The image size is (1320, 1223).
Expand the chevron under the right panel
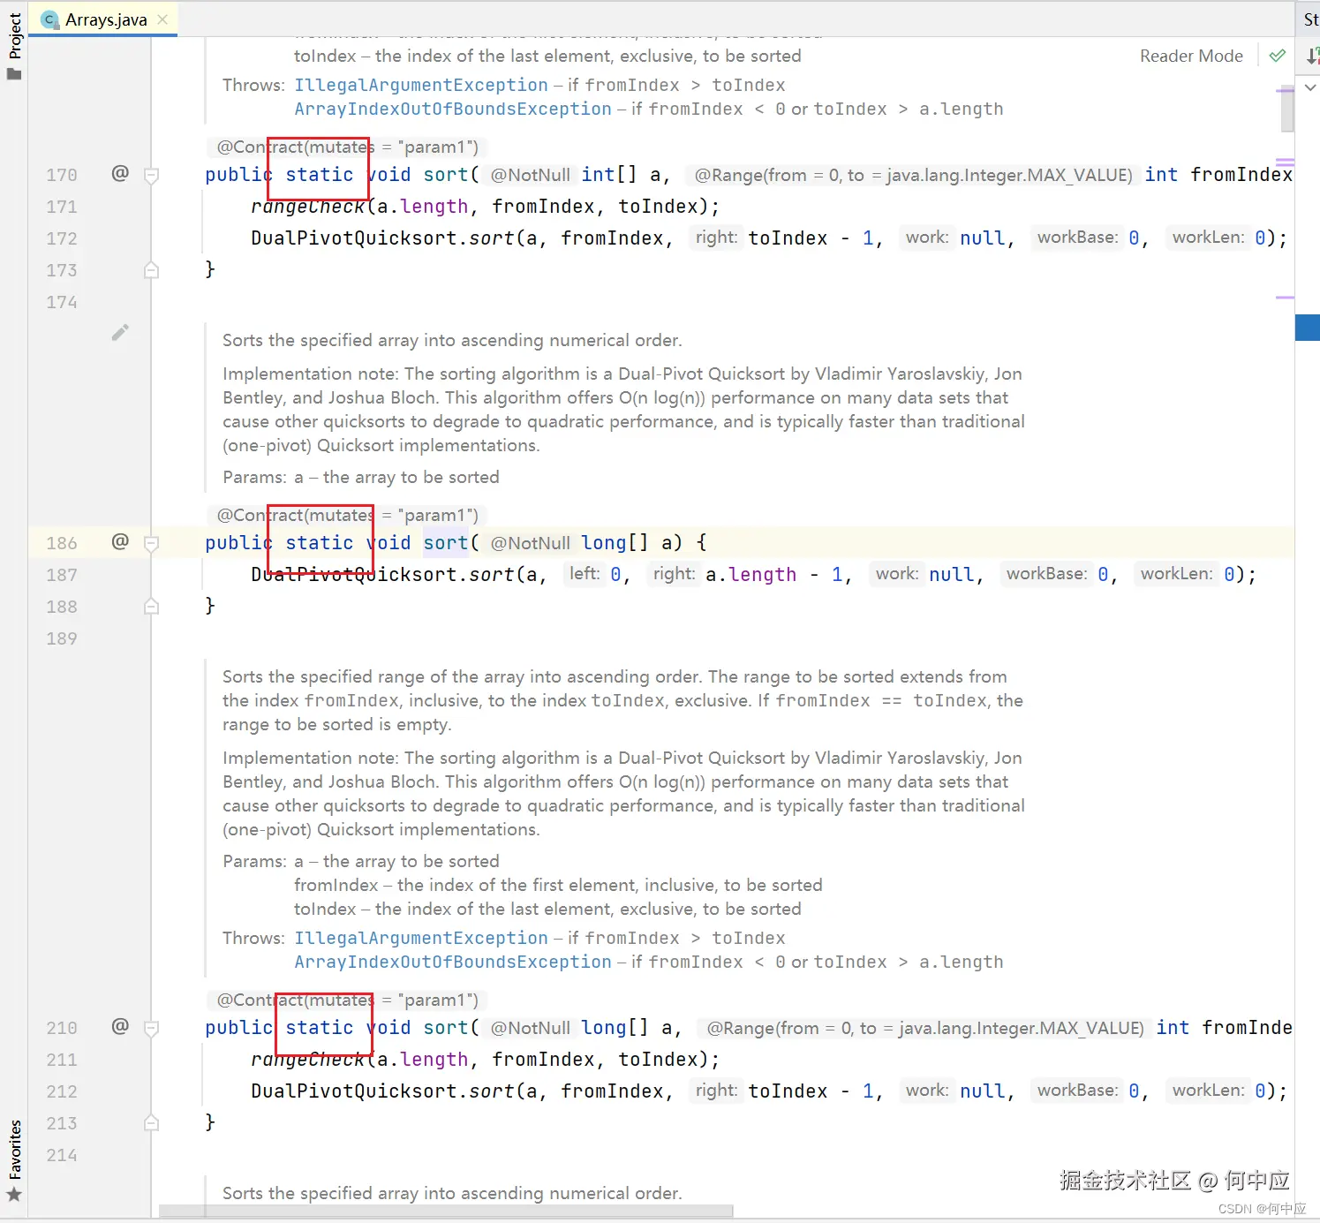pyautogui.click(x=1311, y=87)
